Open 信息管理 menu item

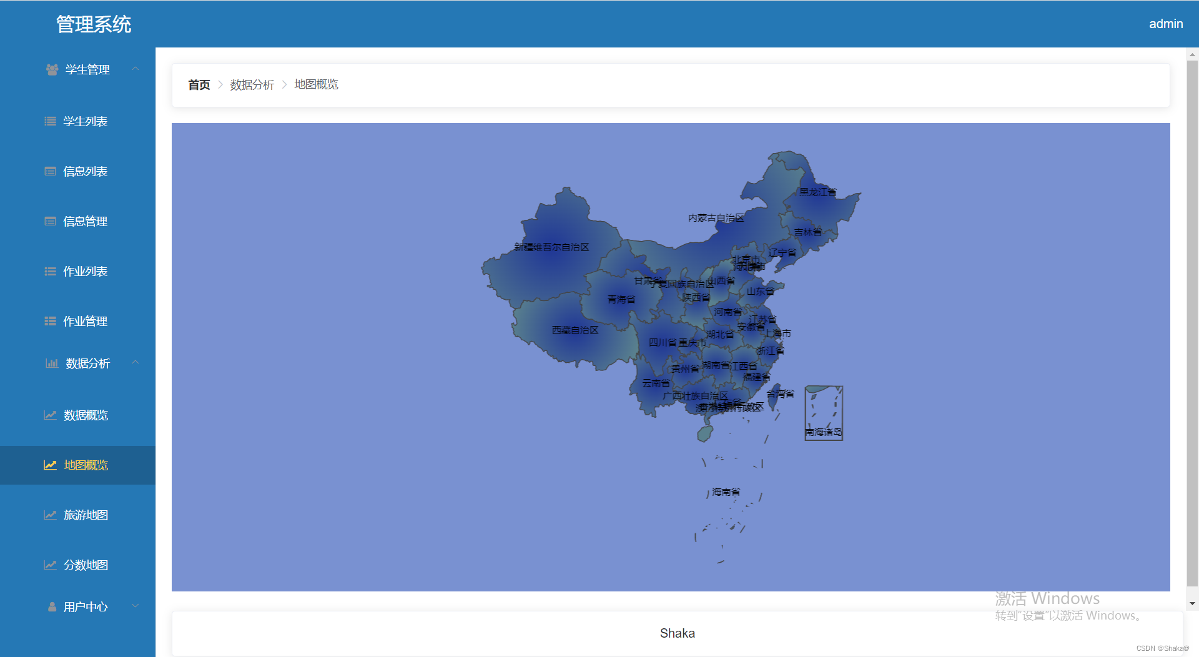click(77, 221)
